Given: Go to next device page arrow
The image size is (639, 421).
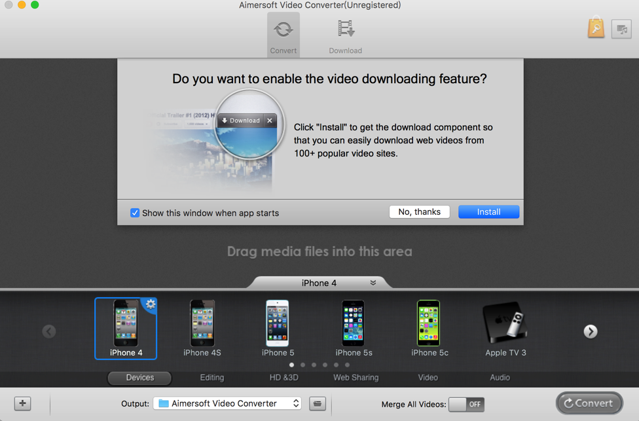Looking at the screenshot, I should [x=590, y=331].
